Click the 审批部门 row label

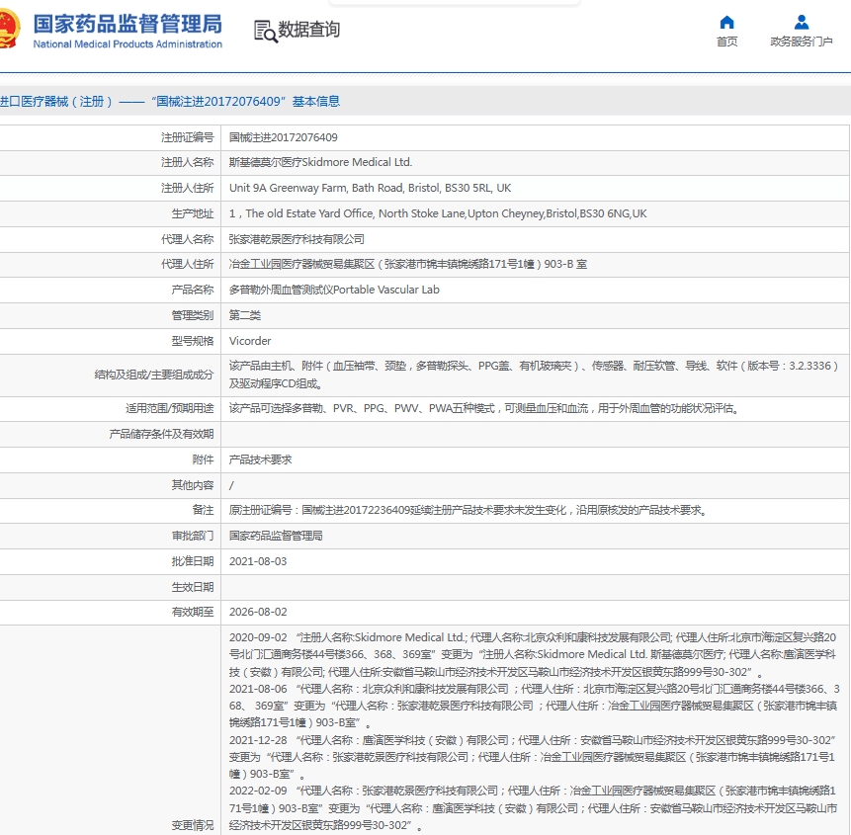point(193,536)
